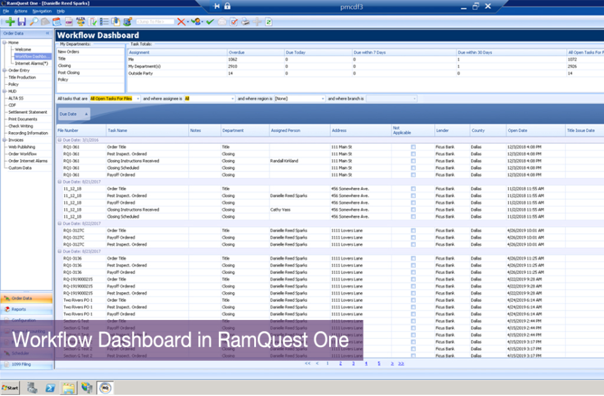Viewport: 604px width, 396px height.
Task: Click the Save icon in the toolbar
Action: point(21,22)
